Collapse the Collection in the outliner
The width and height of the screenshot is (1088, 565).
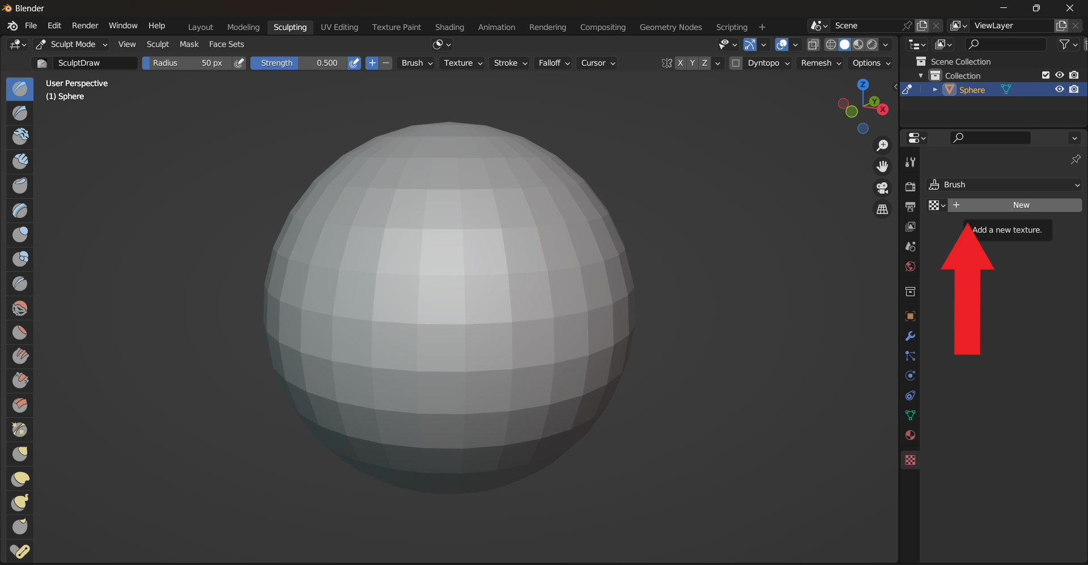(x=921, y=75)
